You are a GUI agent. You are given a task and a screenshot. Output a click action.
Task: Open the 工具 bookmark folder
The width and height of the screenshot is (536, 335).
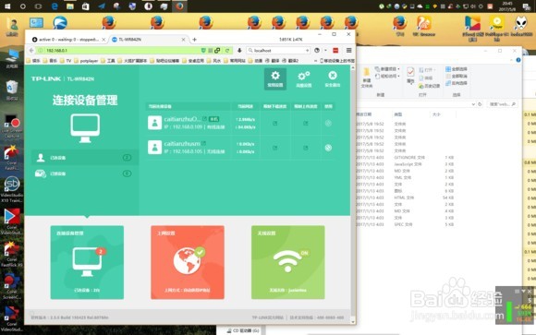pos(108,60)
